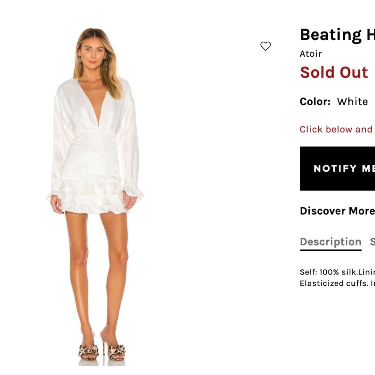Click the model's hoop earring in photo
The image size is (375, 375).
coord(105,62)
